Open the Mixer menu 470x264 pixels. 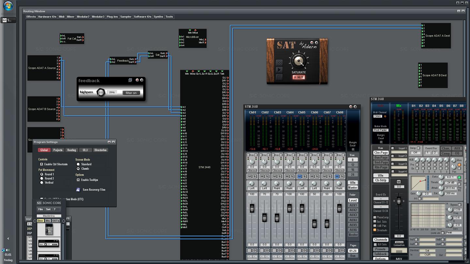pos(71,17)
